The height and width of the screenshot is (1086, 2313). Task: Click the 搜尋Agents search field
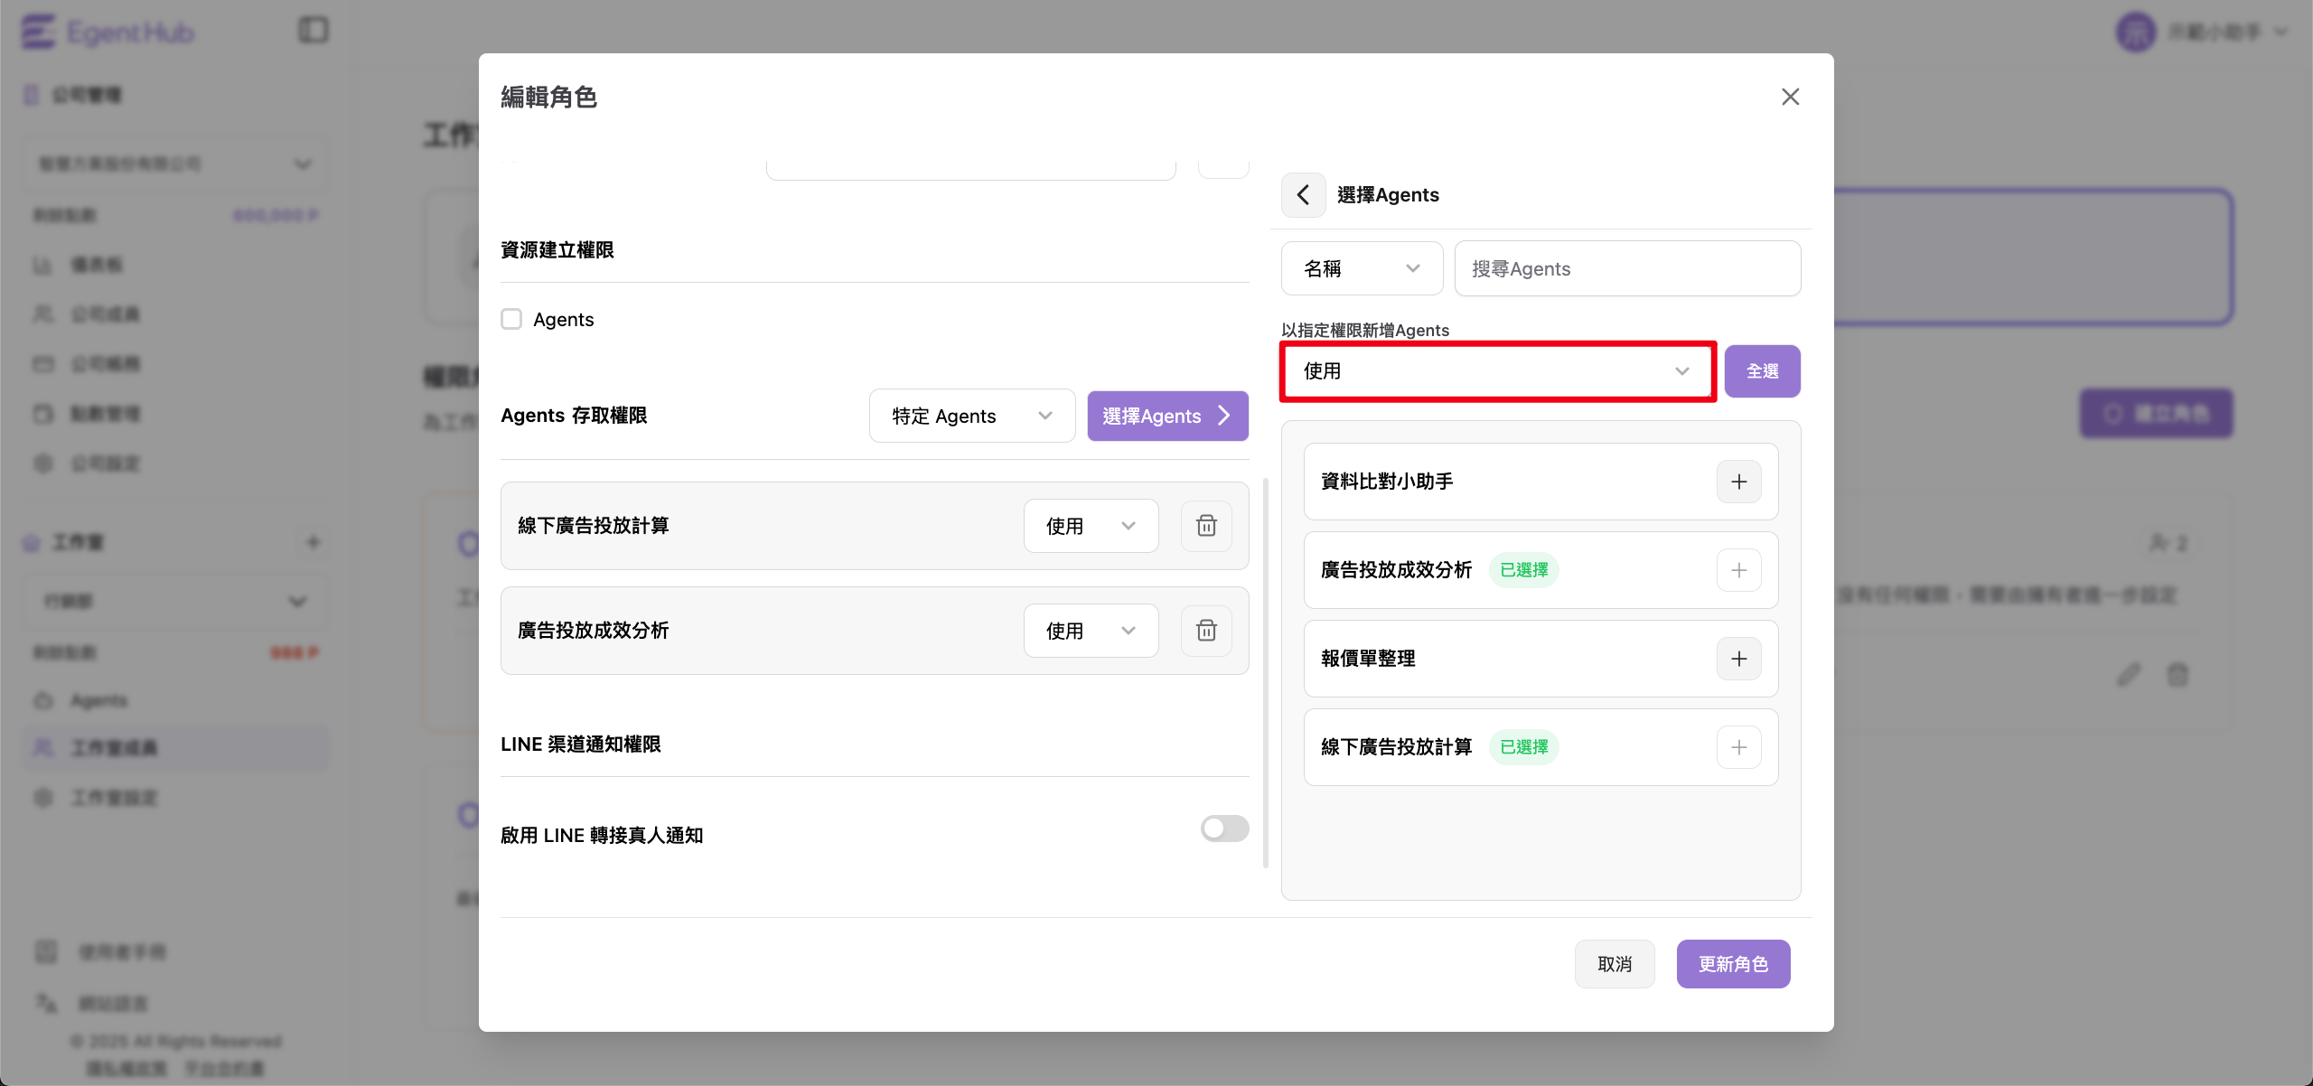click(x=1626, y=268)
